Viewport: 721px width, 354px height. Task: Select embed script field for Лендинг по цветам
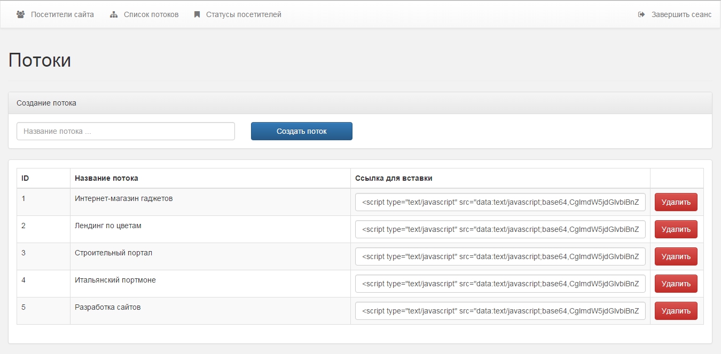(x=500, y=229)
